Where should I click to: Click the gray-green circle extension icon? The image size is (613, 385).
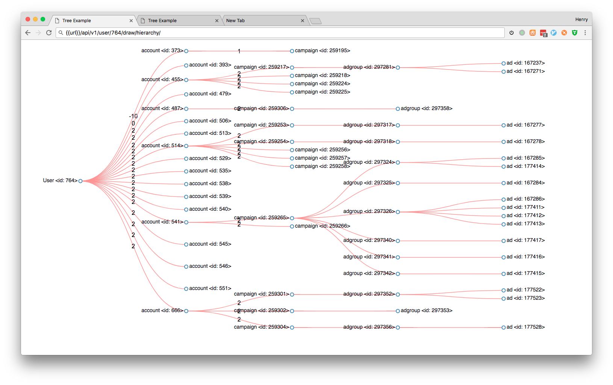coord(522,33)
